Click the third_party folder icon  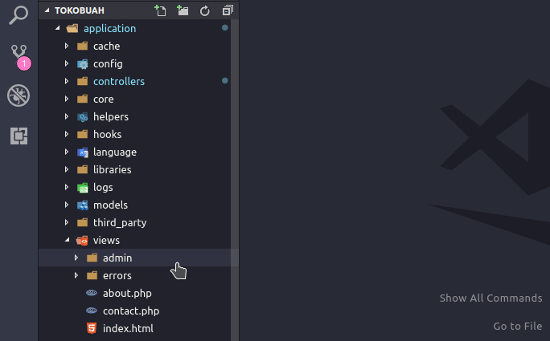coord(83,222)
